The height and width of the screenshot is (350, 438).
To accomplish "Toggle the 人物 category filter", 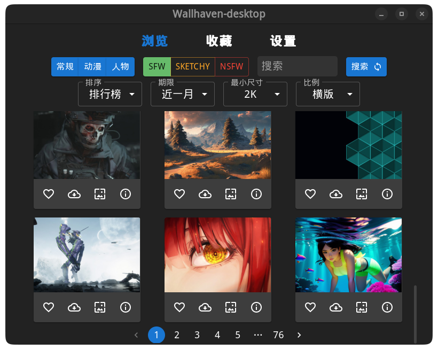I will (121, 67).
